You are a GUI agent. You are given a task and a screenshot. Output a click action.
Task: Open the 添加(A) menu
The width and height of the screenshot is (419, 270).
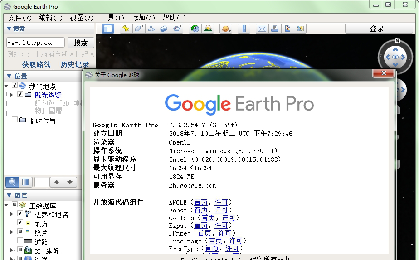point(143,18)
